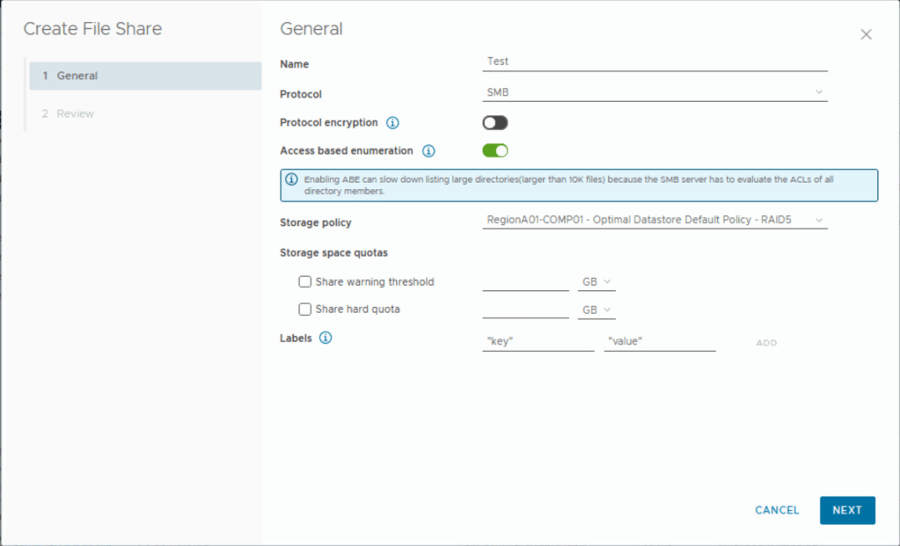Expand the Storage policy dropdown

[655, 220]
